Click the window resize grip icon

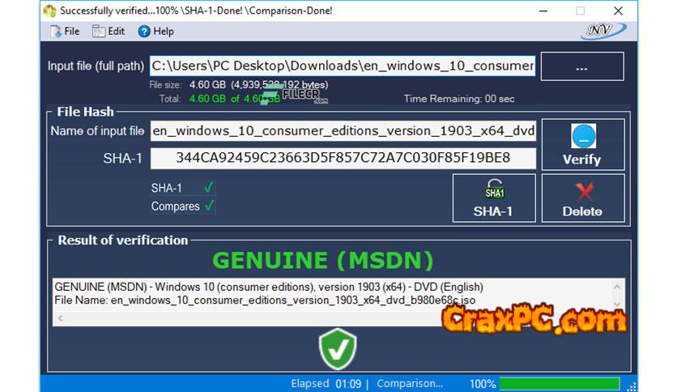point(632,386)
